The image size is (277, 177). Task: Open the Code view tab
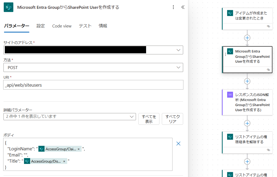(62, 26)
